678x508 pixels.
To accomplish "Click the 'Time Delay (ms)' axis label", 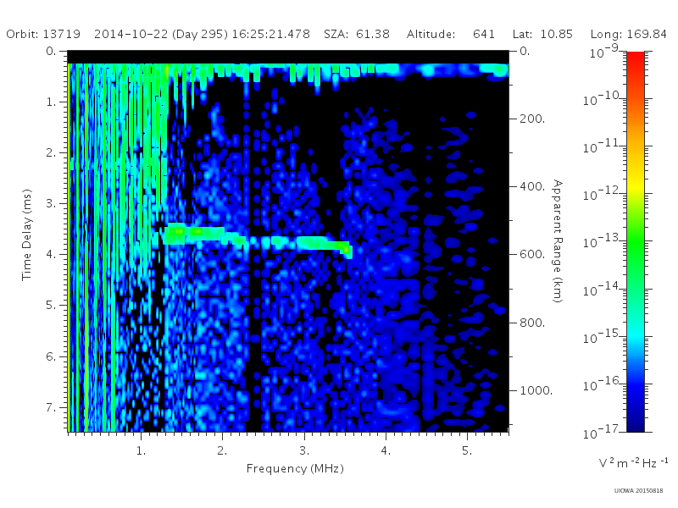I will pyautogui.click(x=27, y=235).
